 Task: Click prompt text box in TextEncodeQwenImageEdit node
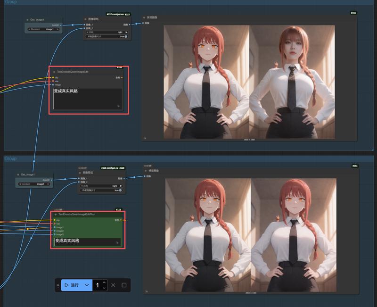87,98
